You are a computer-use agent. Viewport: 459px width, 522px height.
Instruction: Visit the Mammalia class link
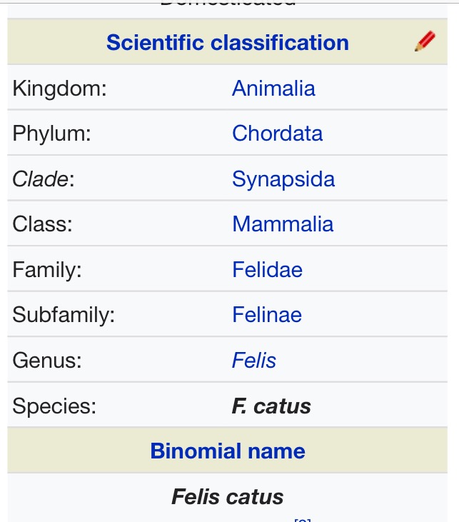pos(283,224)
